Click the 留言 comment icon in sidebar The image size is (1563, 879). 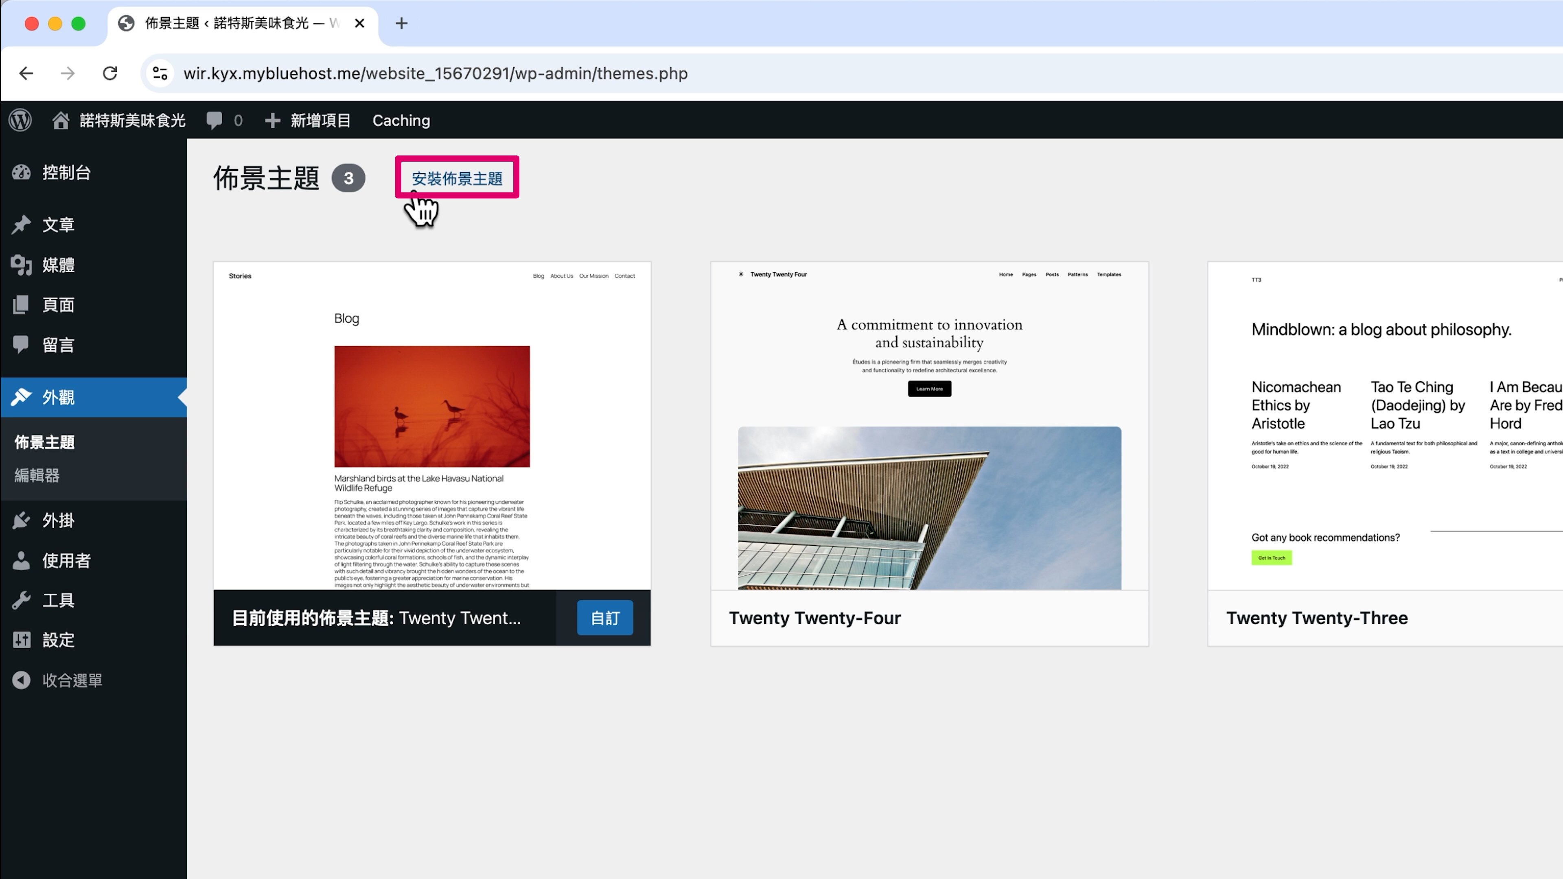tap(21, 345)
